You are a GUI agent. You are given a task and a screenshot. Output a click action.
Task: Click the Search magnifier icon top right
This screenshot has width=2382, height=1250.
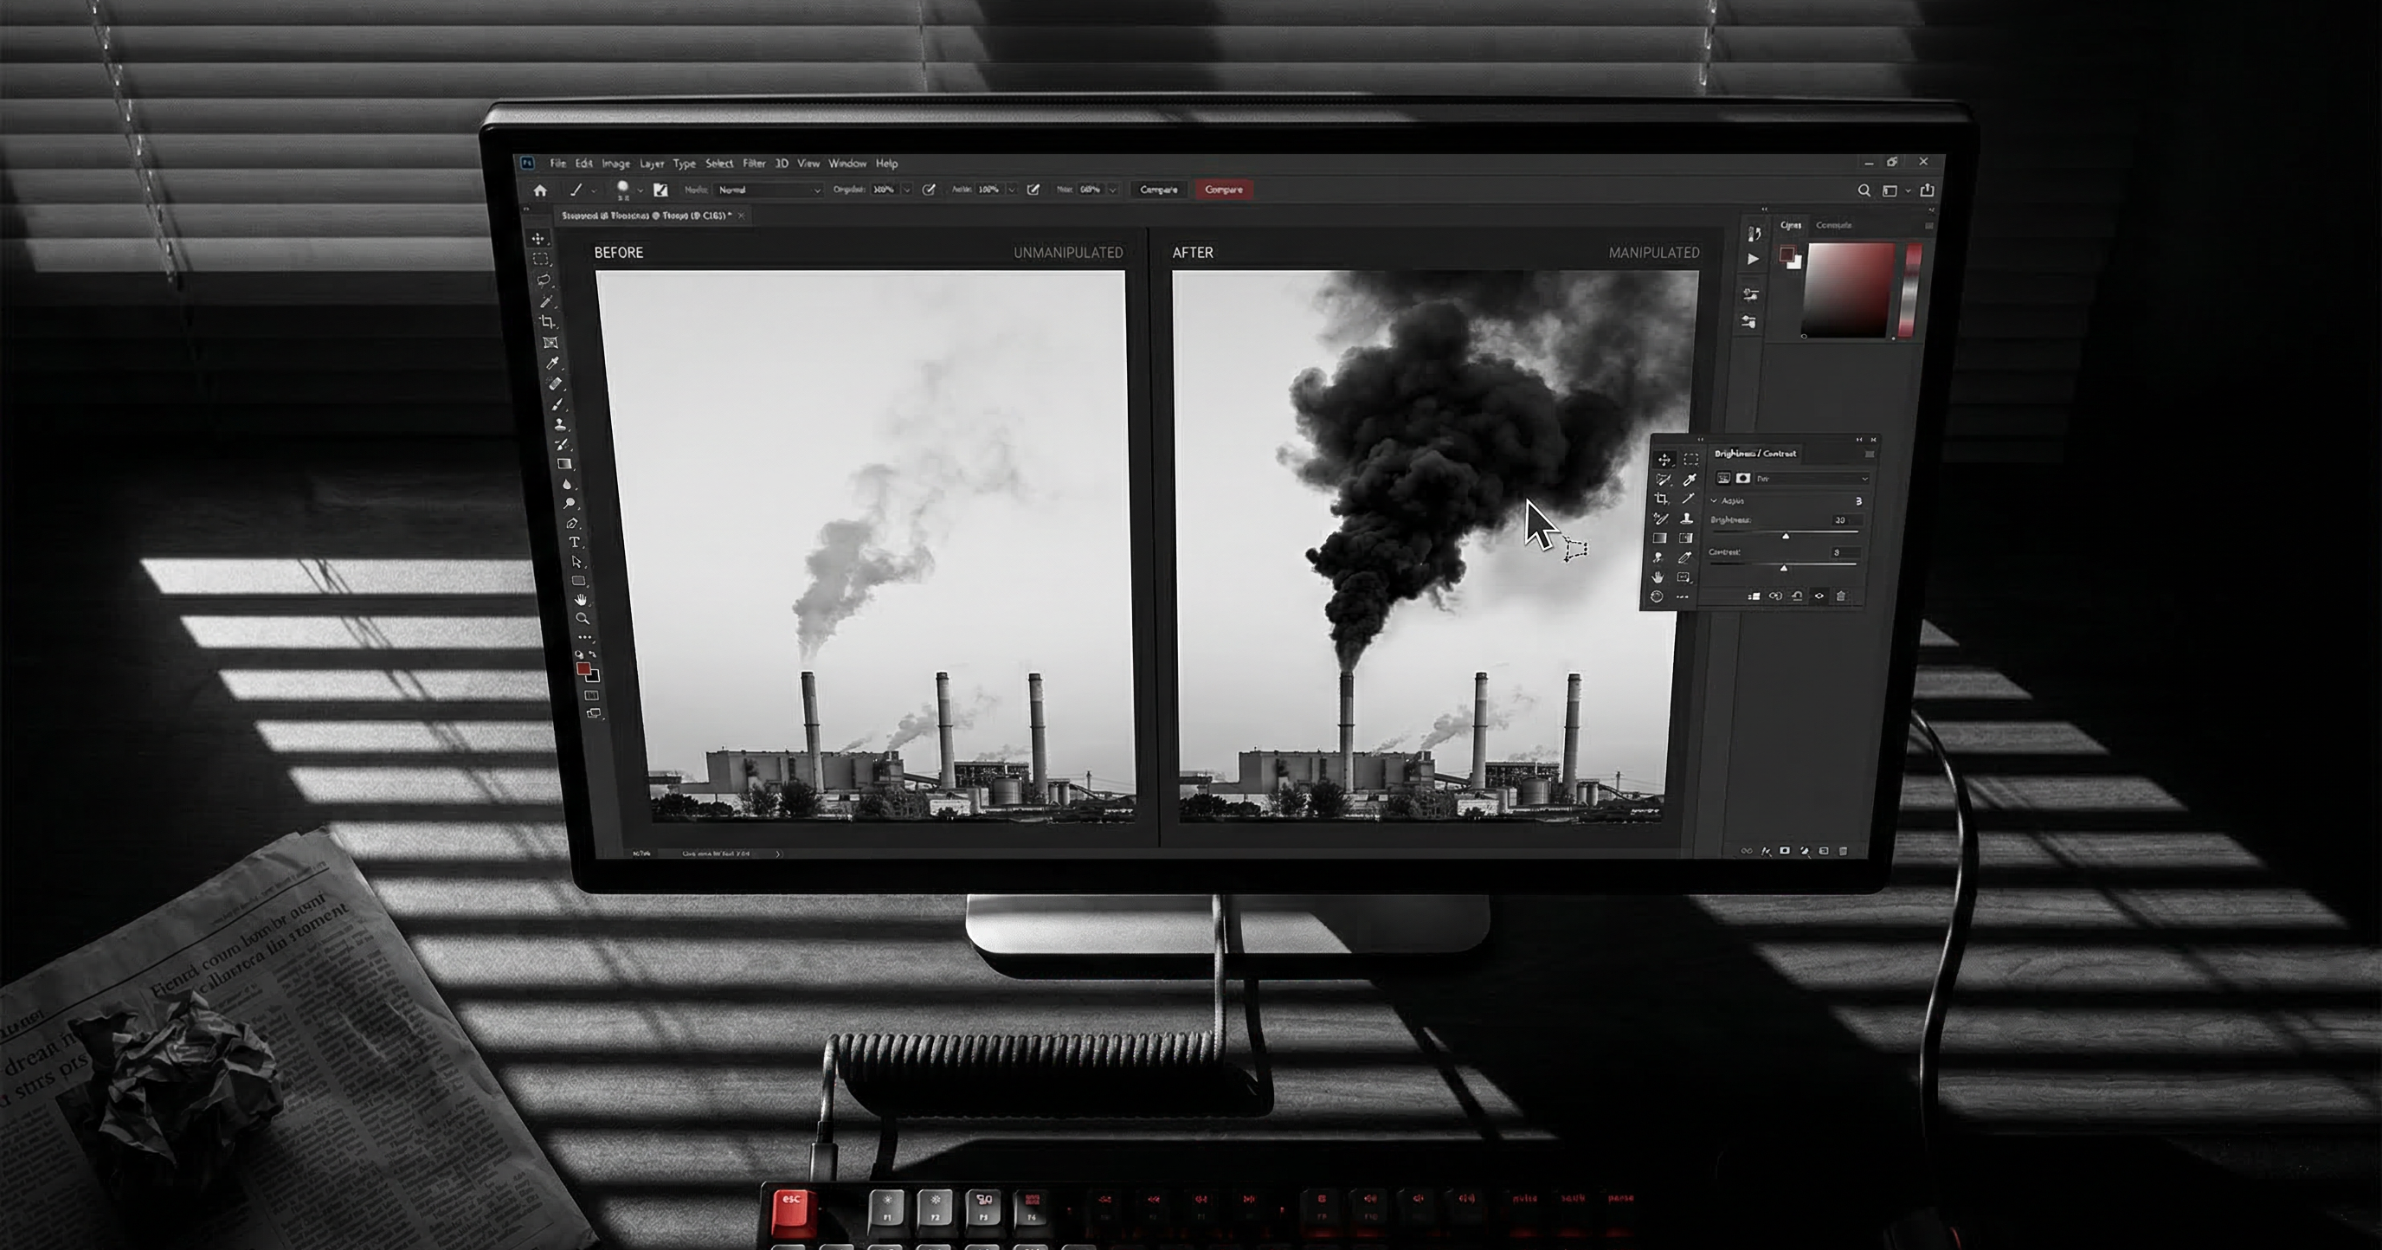1864,190
